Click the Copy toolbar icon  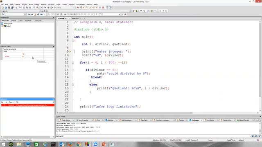(27, 7)
